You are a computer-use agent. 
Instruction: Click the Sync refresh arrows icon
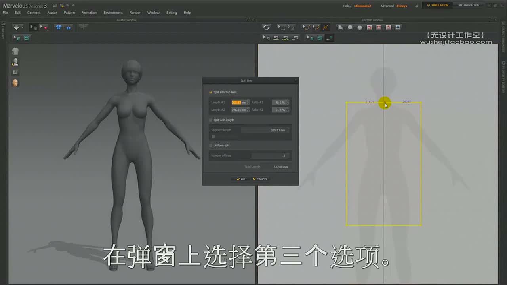click(266, 27)
